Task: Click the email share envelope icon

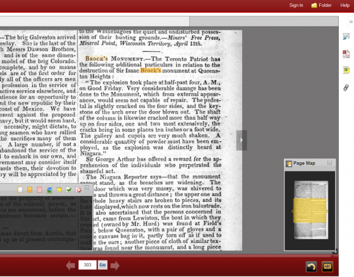Action: coord(346,37)
